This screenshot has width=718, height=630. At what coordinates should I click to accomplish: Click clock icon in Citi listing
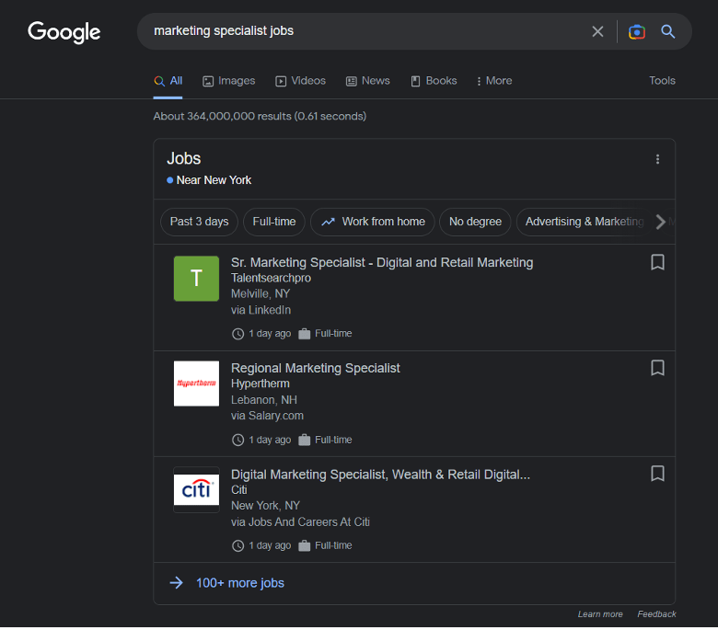point(237,545)
